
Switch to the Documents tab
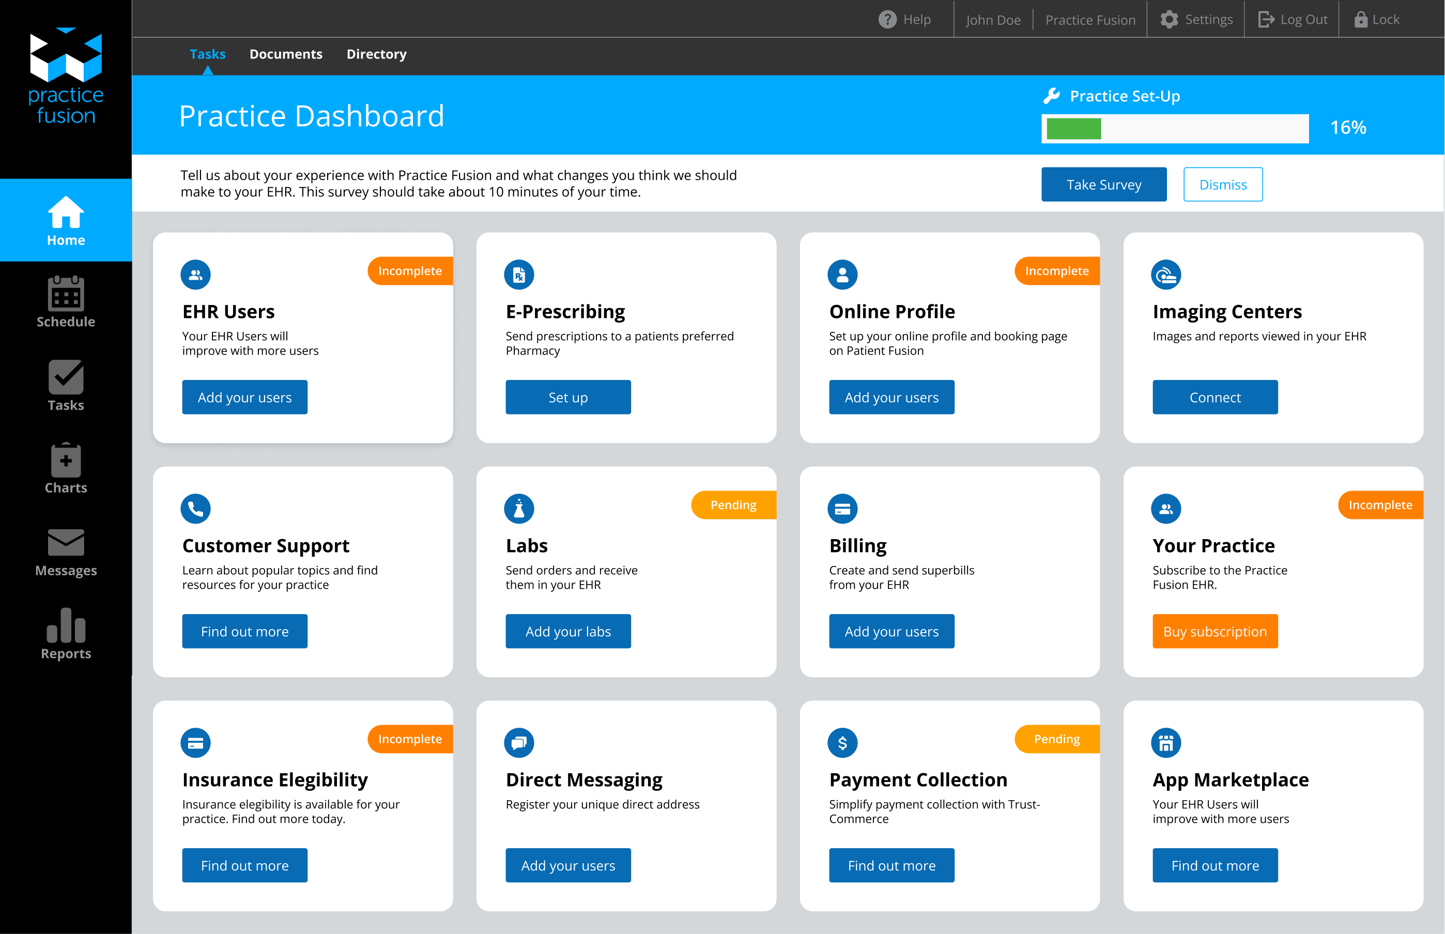point(286,54)
